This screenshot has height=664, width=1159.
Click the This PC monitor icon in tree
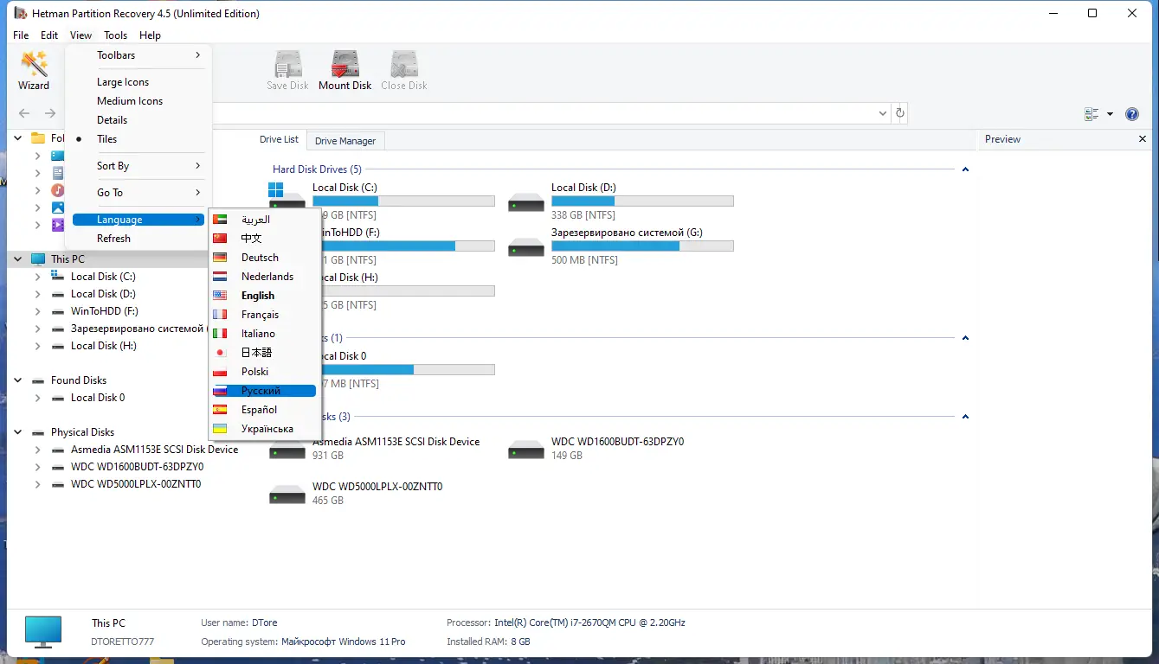pos(38,259)
